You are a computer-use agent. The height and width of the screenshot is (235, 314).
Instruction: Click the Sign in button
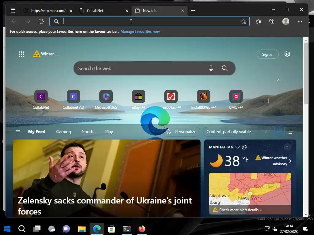point(267,54)
